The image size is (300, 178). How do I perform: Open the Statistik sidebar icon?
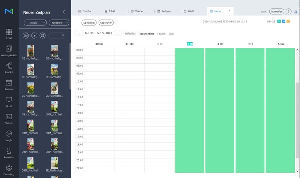click(x=9, y=118)
